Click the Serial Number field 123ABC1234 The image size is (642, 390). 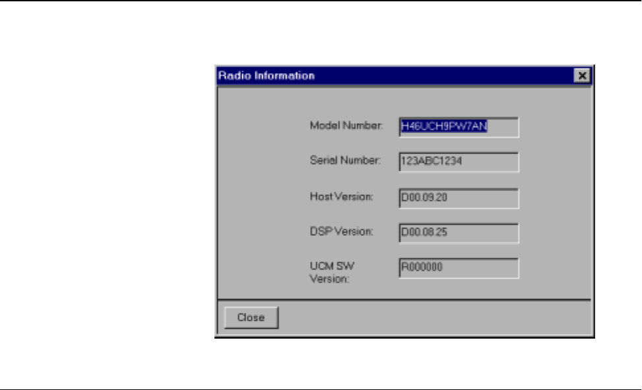[459, 162]
